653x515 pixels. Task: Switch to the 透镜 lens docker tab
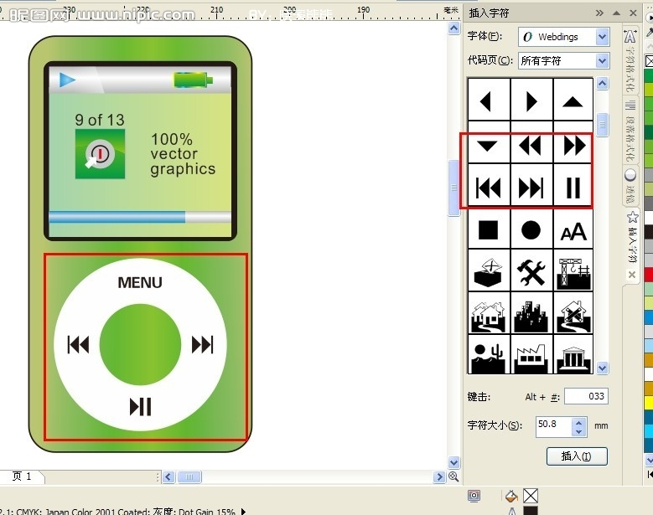pyautogui.click(x=630, y=186)
